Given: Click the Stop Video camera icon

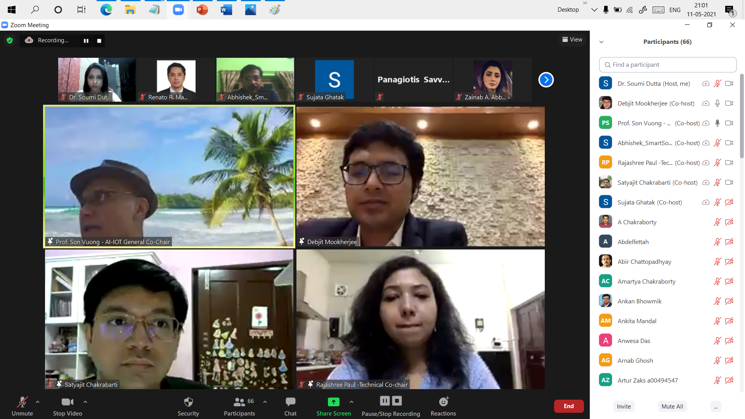Looking at the screenshot, I should click(68, 402).
